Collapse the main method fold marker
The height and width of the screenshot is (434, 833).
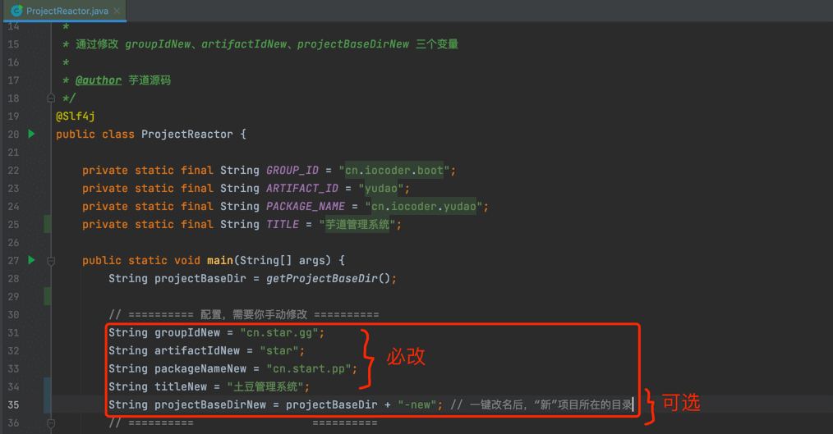click(51, 261)
